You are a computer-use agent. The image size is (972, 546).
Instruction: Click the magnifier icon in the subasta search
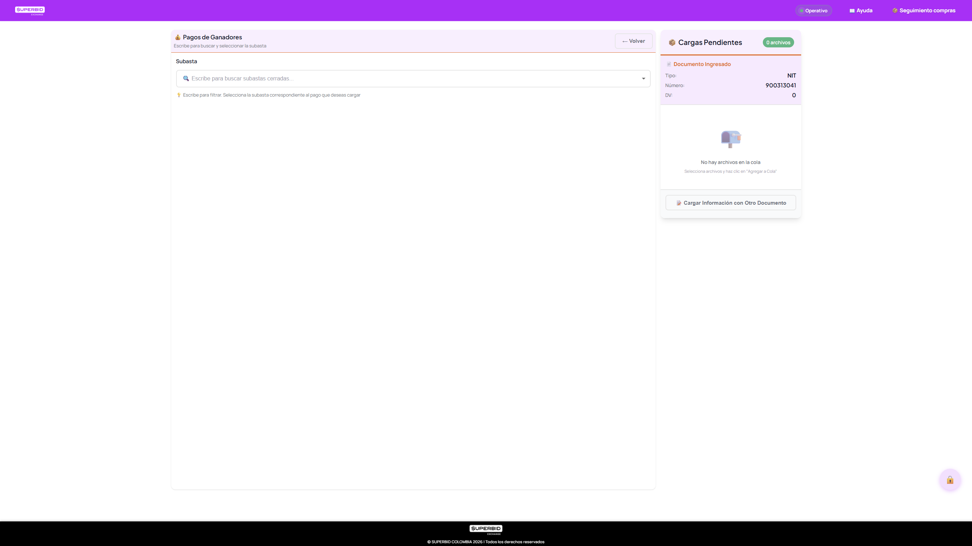tap(186, 78)
